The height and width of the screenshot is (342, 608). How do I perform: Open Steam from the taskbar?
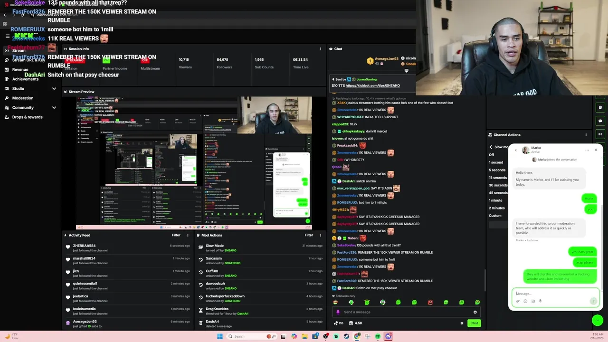coord(346,336)
